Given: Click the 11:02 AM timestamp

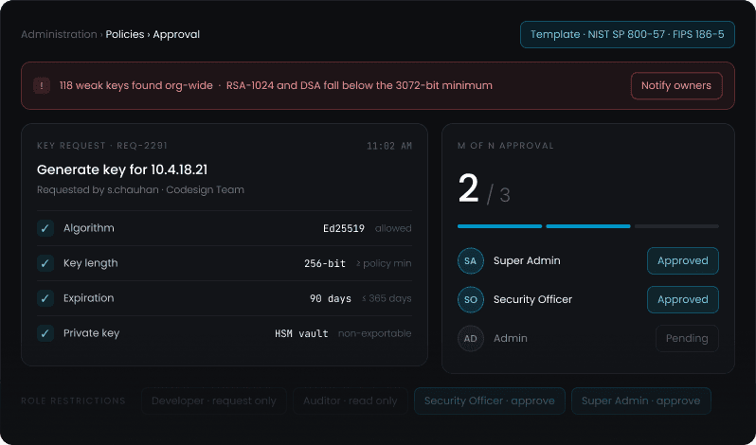Looking at the screenshot, I should 389,146.
